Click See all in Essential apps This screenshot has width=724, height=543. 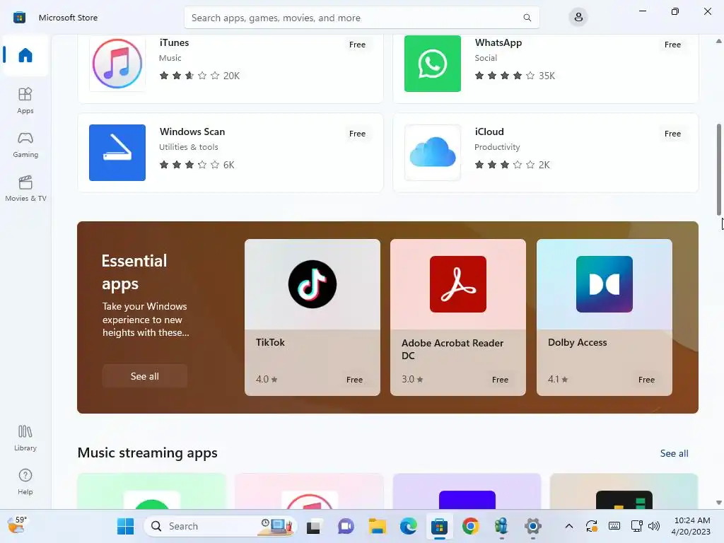pyautogui.click(x=144, y=376)
